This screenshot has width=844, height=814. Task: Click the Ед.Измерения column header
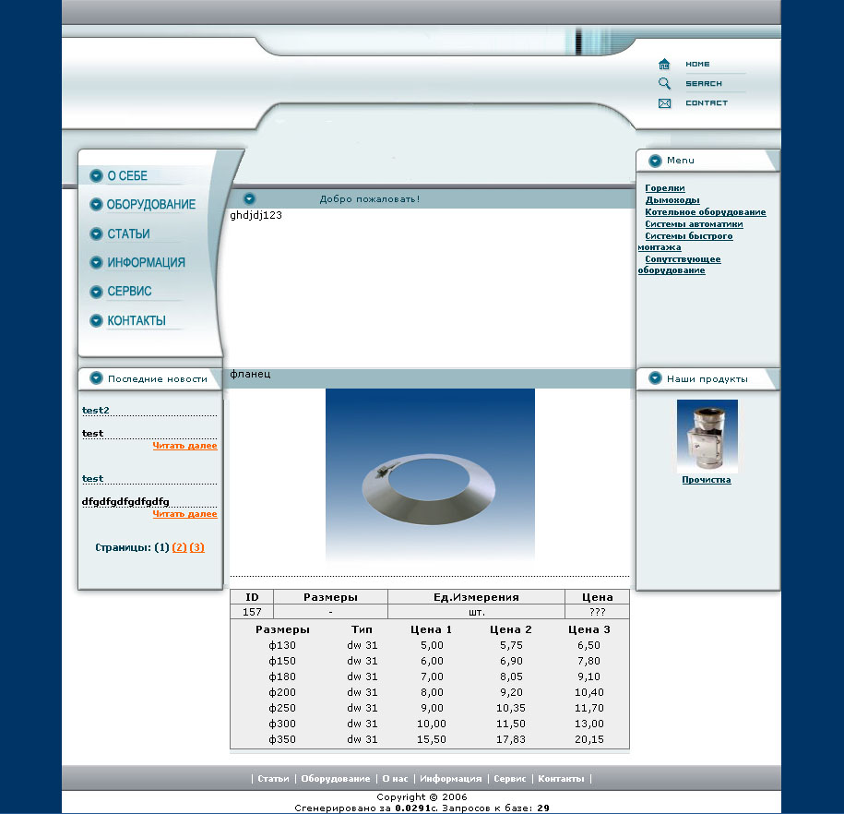(x=476, y=597)
